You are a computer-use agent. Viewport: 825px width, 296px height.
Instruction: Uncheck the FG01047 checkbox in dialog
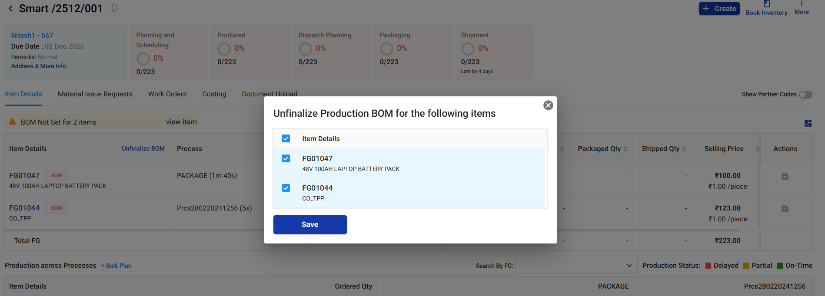(x=286, y=158)
